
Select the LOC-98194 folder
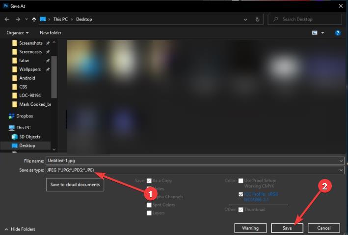(x=30, y=95)
